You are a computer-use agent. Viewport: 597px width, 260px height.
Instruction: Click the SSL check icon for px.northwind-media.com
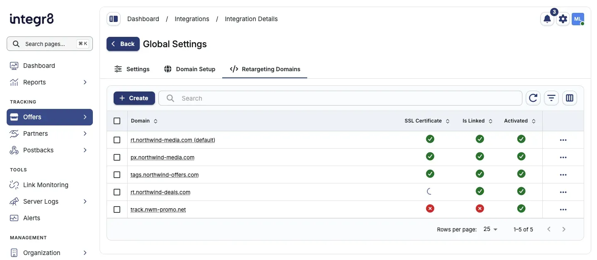430,156
